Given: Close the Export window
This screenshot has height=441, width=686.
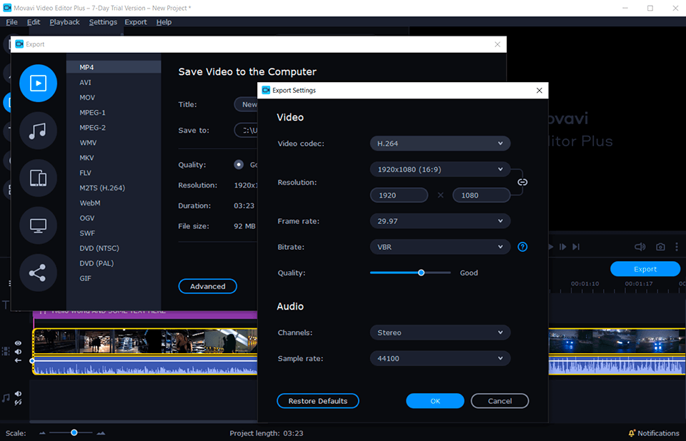Looking at the screenshot, I should tap(497, 44).
